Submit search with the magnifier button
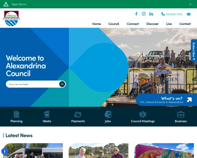Screen dimensions: 197x158 click(62, 84)
